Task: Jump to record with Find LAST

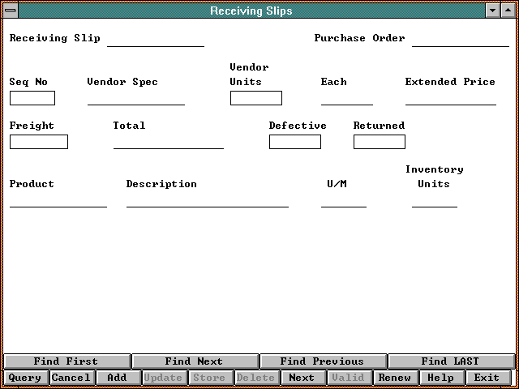Action: point(450,361)
